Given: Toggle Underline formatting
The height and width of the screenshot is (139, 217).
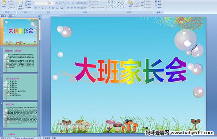Looking at the screenshot, I should 43,8.
